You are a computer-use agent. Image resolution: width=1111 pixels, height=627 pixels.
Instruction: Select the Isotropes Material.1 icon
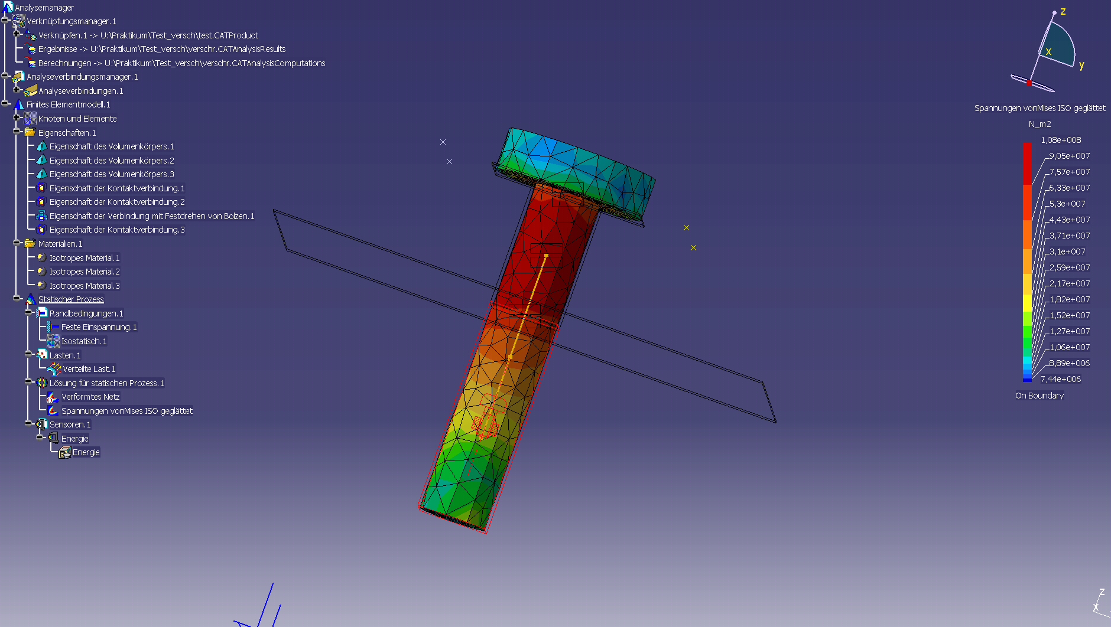click(x=41, y=257)
